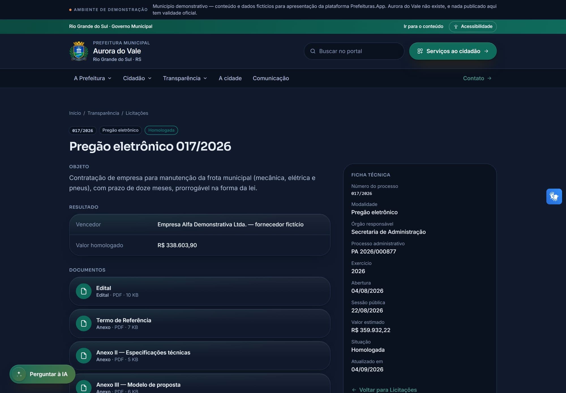Open the Comunicação menu item
Viewport: 566px width, 393px height.
point(271,78)
